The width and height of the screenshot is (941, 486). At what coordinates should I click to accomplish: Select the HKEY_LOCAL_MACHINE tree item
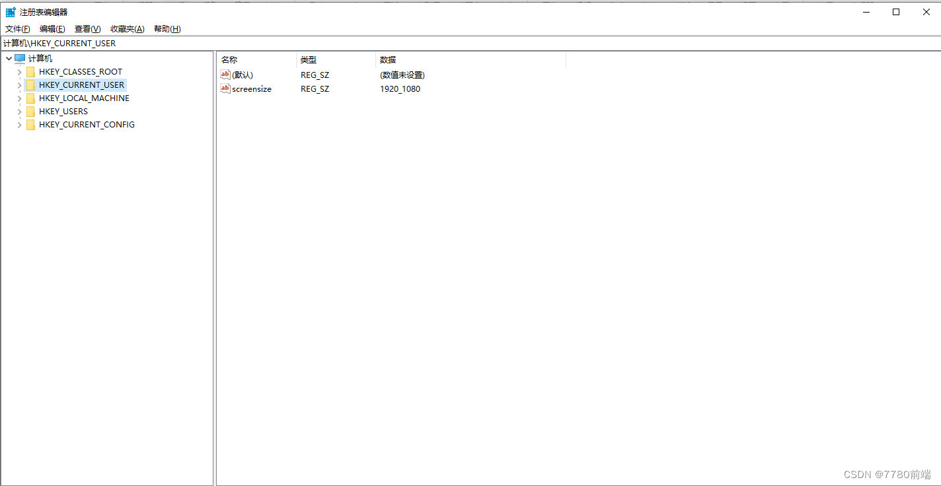(84, 98)
